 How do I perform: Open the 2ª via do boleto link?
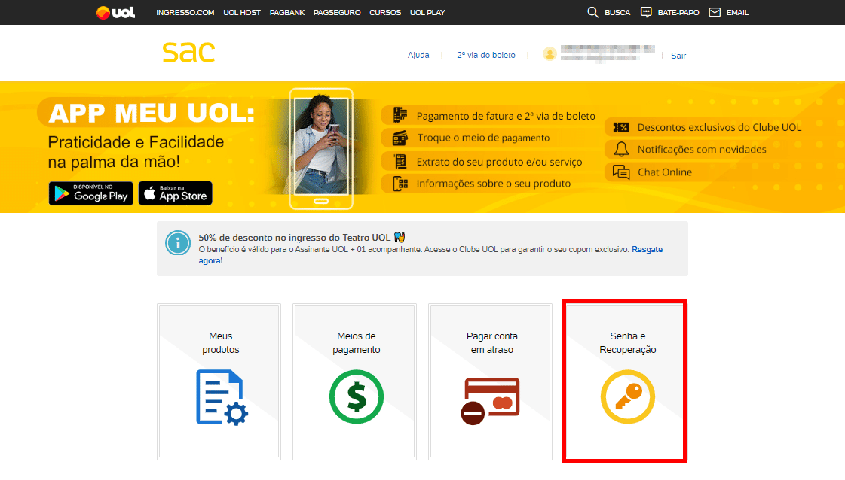point(486,55)
